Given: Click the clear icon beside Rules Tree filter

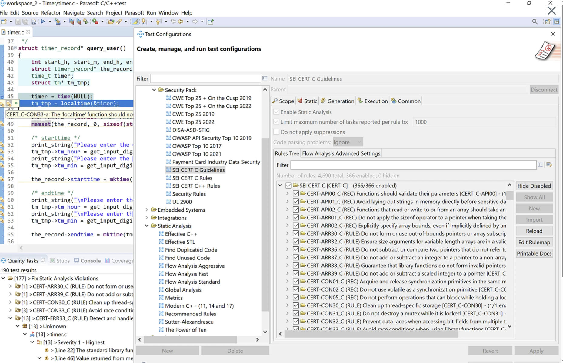Looking at the screenshot, I should click(540, 165).
